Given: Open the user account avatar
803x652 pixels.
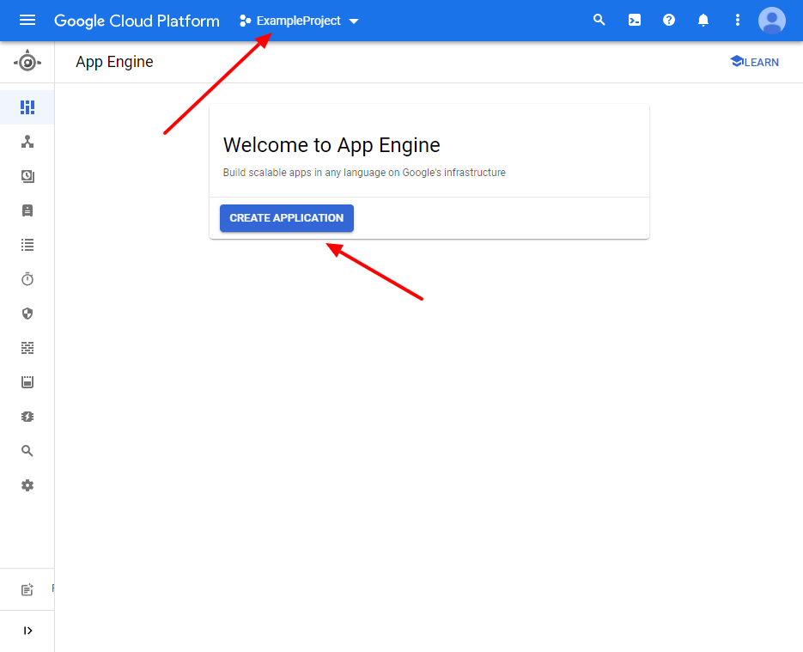Looking at the screenshot, I should (772, 21).
